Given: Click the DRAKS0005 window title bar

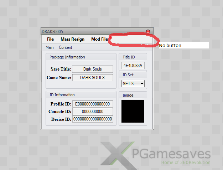Looking at the screenshot, I should tap(94, 31).
